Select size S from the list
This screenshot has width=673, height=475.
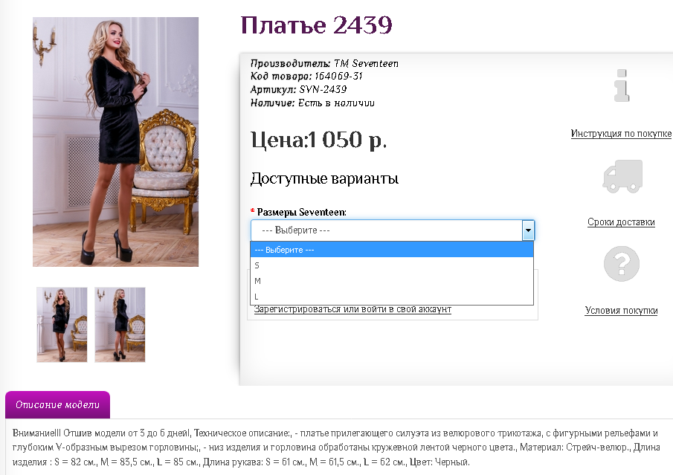391,265
